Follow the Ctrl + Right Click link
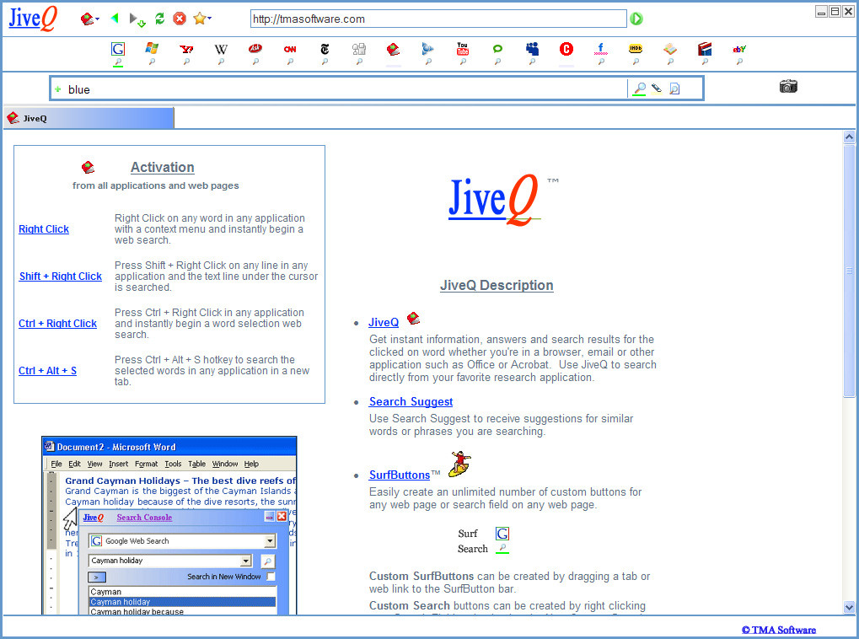 point(57,324)
